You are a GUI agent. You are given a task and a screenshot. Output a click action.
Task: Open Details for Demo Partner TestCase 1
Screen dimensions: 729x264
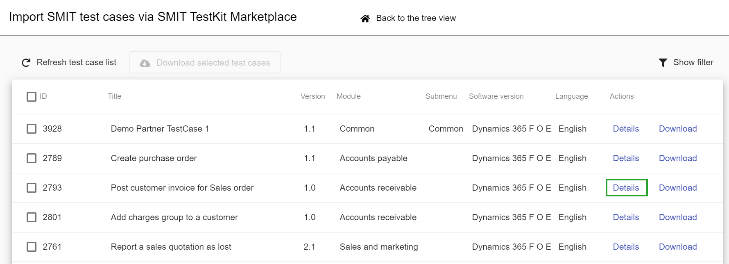(x=626, y=129)
